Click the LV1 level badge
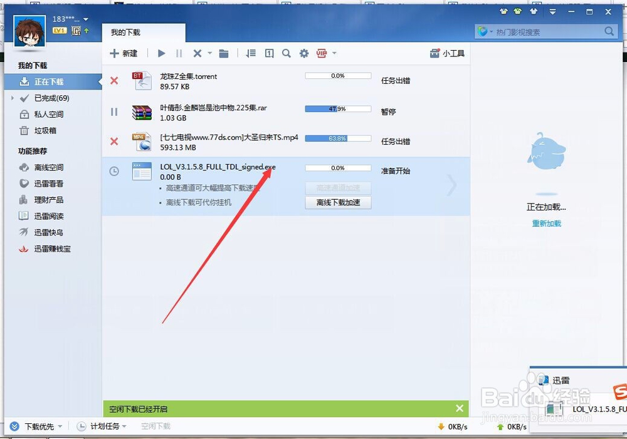Image resolution: width=627 pixels, height=439 pixels. (x=59, y=30)
